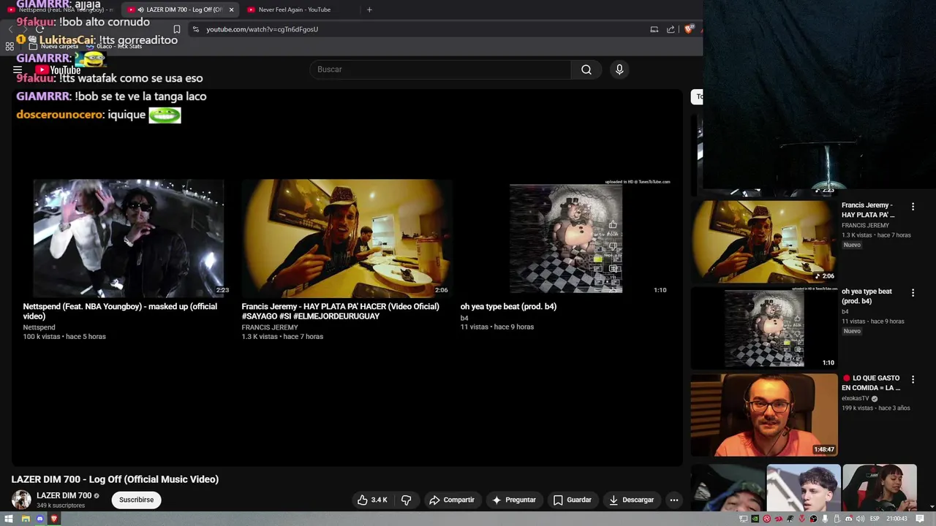This screenshot has width=936, height=526.
Task: Go to the YouTube home logo
Action: click(58, 70)
